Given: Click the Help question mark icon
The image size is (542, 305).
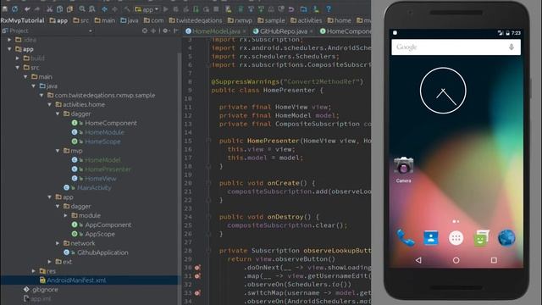Looking at the screenshot, I should pyautogui.click(x=329, y=9).
